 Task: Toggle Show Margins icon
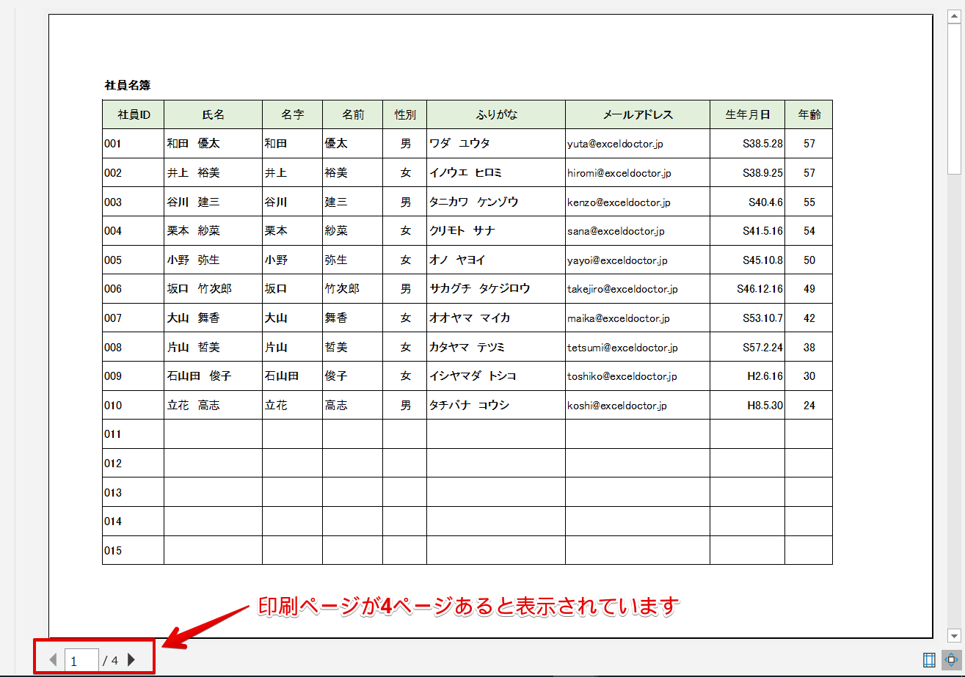929,660
